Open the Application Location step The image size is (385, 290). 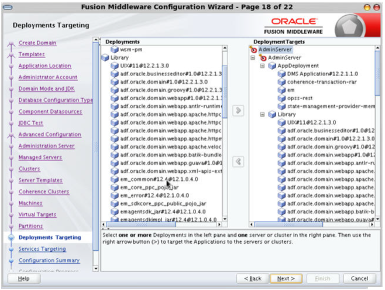pyautogui.click(x=44, y=66)
